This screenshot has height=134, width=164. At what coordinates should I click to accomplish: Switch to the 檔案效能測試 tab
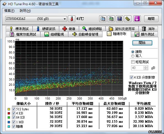[23, 34]
